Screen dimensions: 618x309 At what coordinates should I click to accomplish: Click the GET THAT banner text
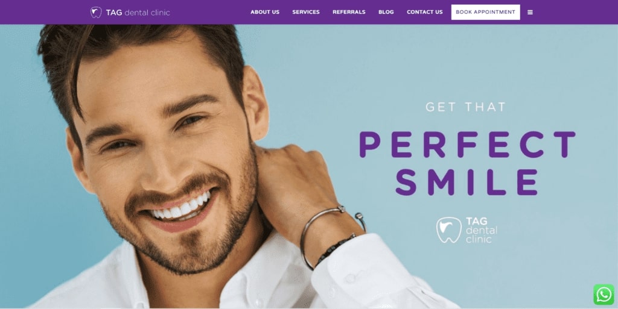point(465,107)
